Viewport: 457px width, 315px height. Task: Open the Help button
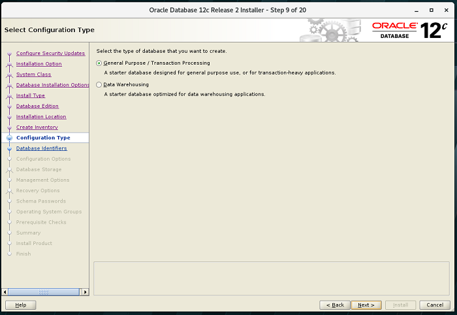click(x=21, y=305)
